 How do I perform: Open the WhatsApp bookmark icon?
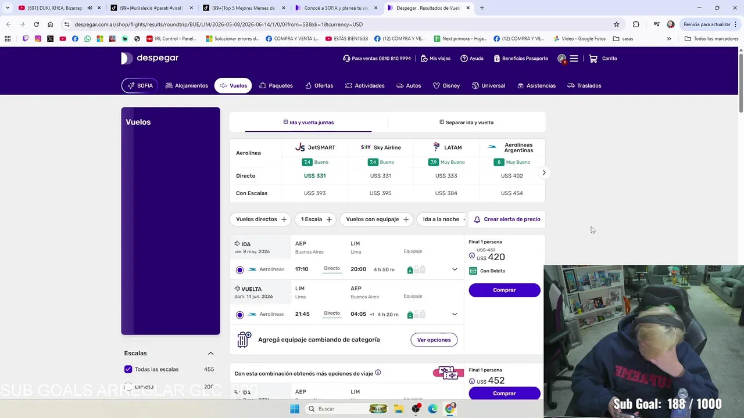tap(87, 39)
